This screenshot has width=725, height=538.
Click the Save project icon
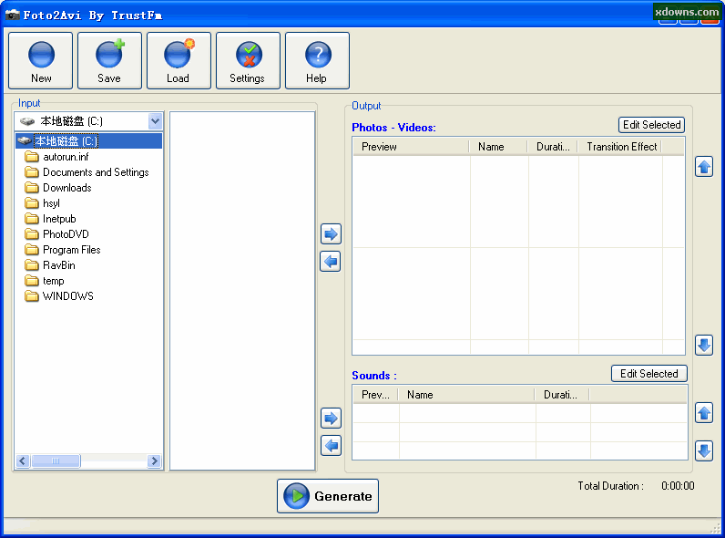coord(109,61)
